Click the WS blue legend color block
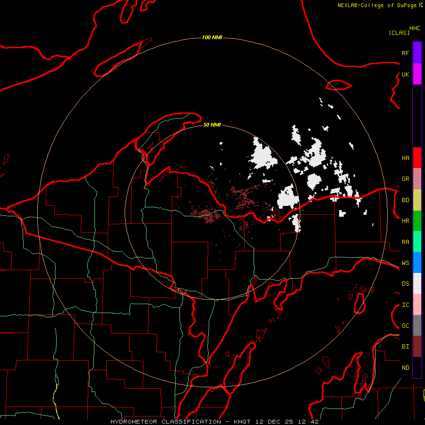 (417, 263)
